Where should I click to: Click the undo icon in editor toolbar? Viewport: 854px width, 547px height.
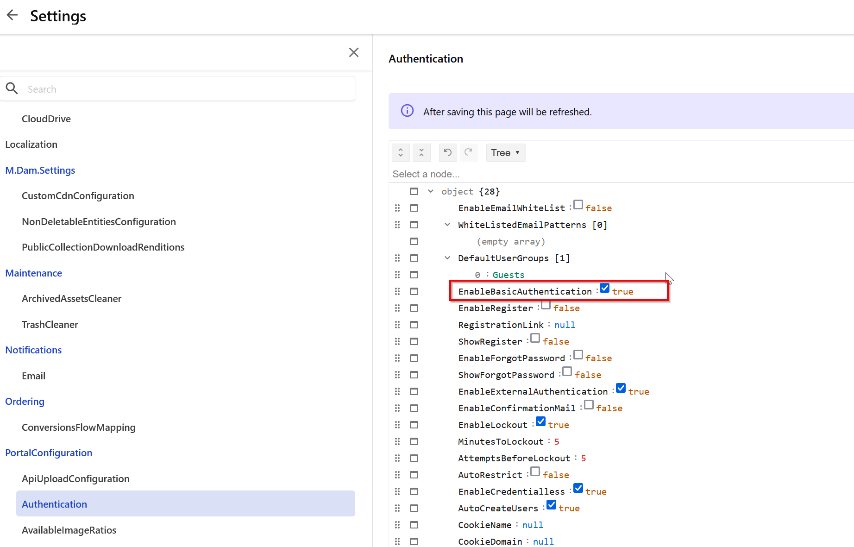[448, 152]
